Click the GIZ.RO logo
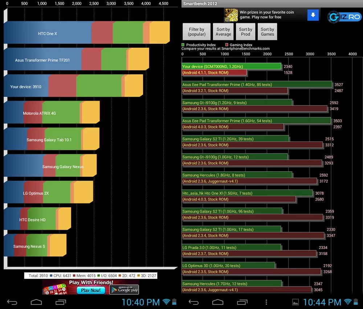Image resolution: width=363 pixels, height=309 pixels. click(344, 17)
